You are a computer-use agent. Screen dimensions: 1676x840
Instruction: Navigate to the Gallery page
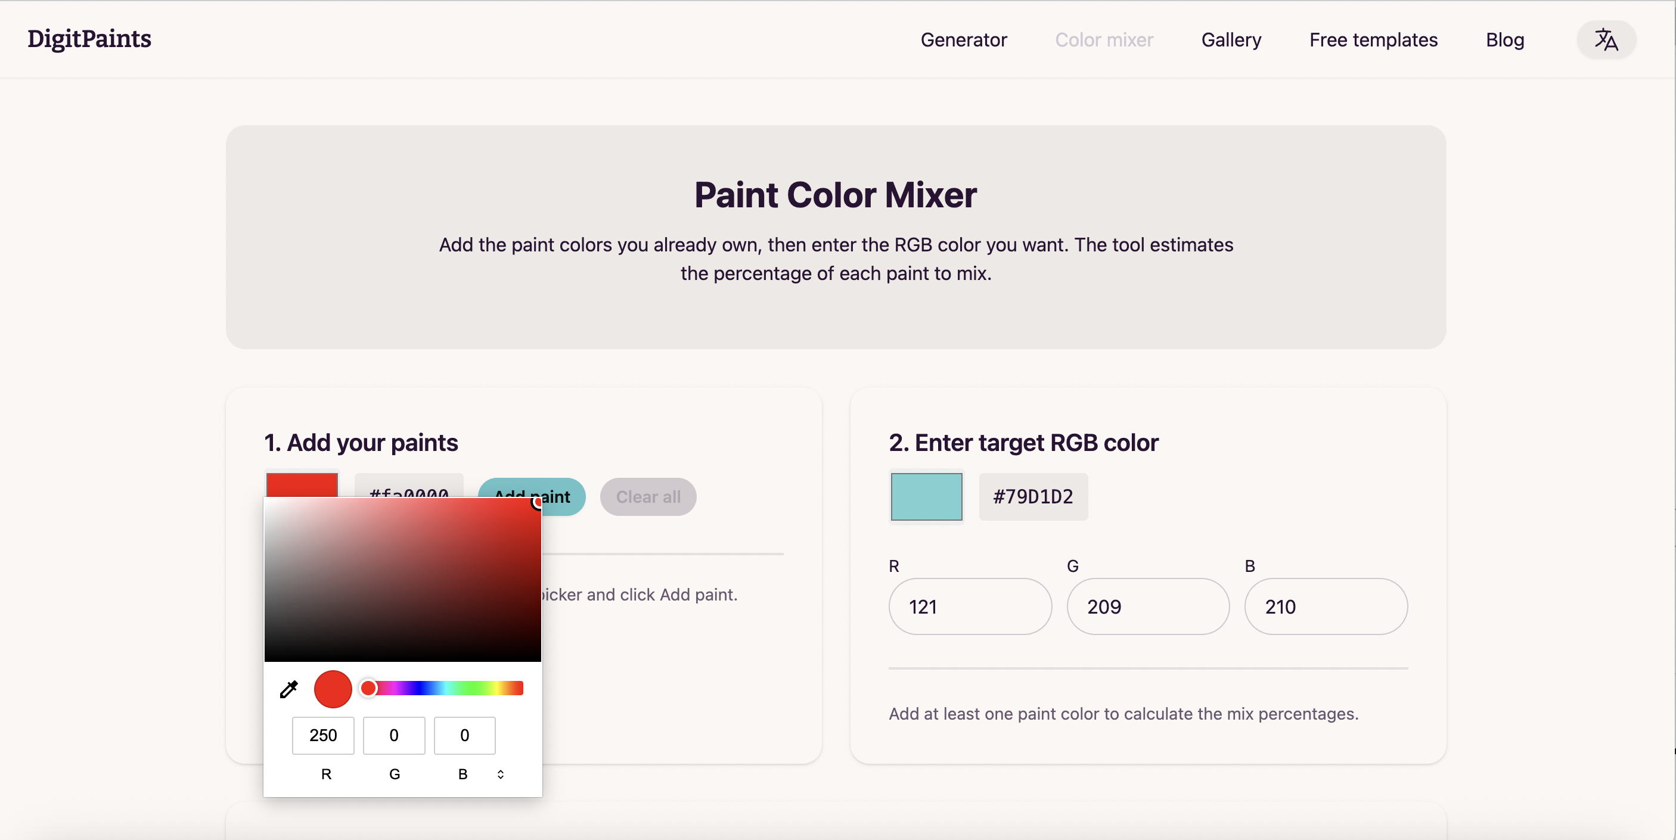1231,40
